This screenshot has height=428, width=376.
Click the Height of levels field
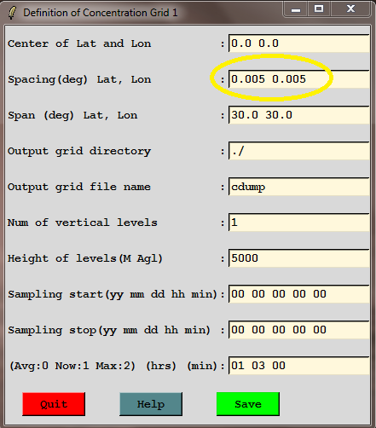click(299, 258)
